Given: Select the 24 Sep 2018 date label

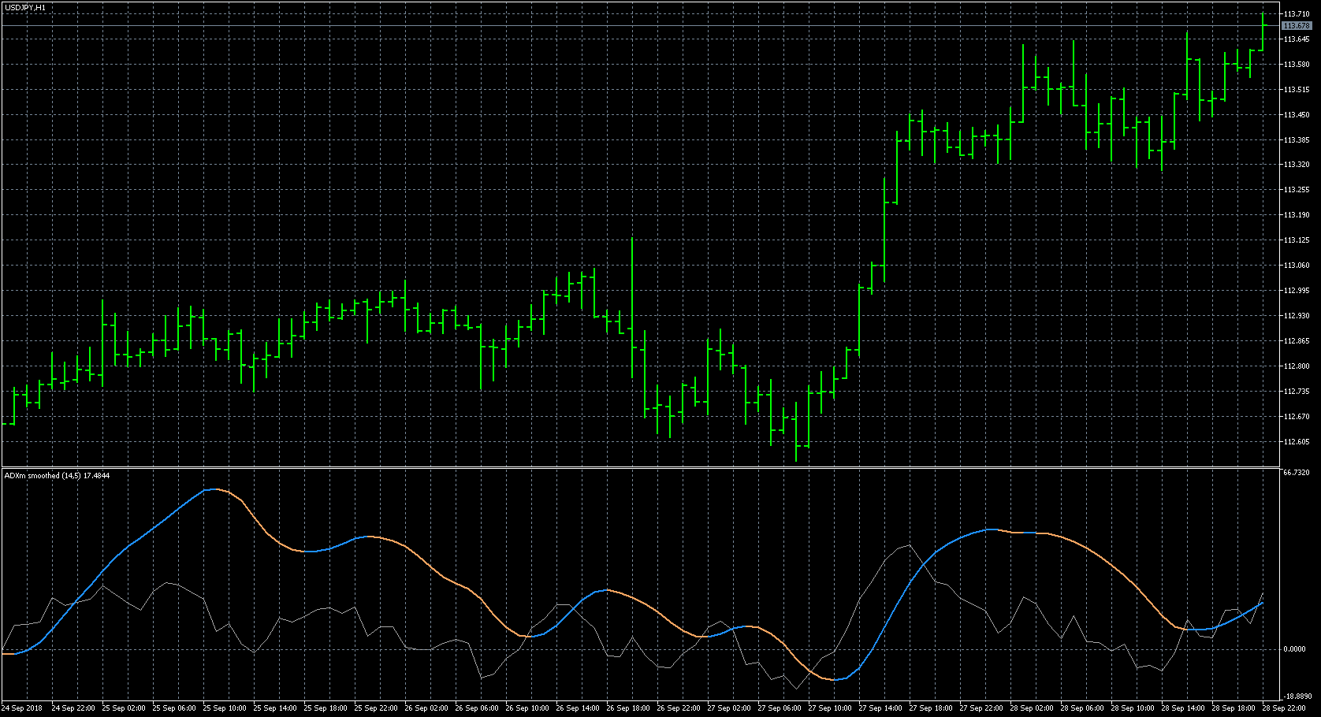Looking at the screenshot, I should (23, 708).
